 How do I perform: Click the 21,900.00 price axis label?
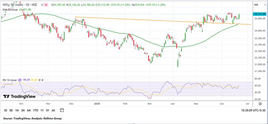260,65
